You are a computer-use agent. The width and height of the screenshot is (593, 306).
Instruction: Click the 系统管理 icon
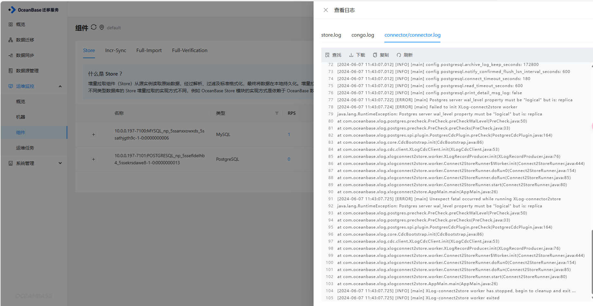tap(11, 163)
